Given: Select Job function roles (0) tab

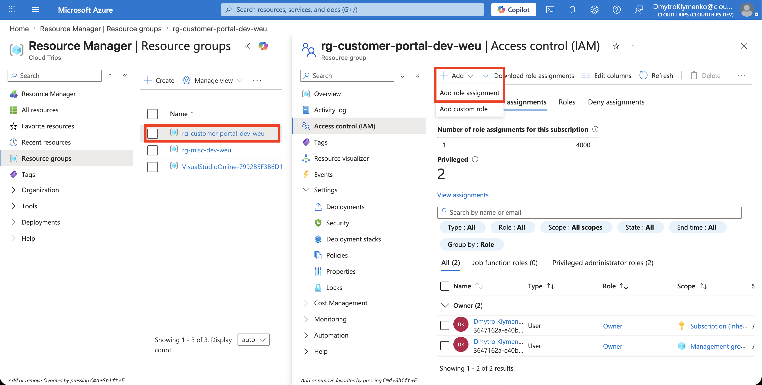Looking at the screenshot, I should pos(505,262).
